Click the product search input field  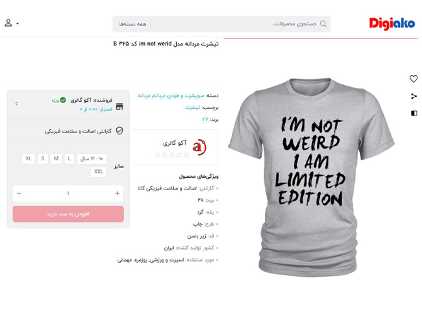pyautogui.click(x=234, y=24)
